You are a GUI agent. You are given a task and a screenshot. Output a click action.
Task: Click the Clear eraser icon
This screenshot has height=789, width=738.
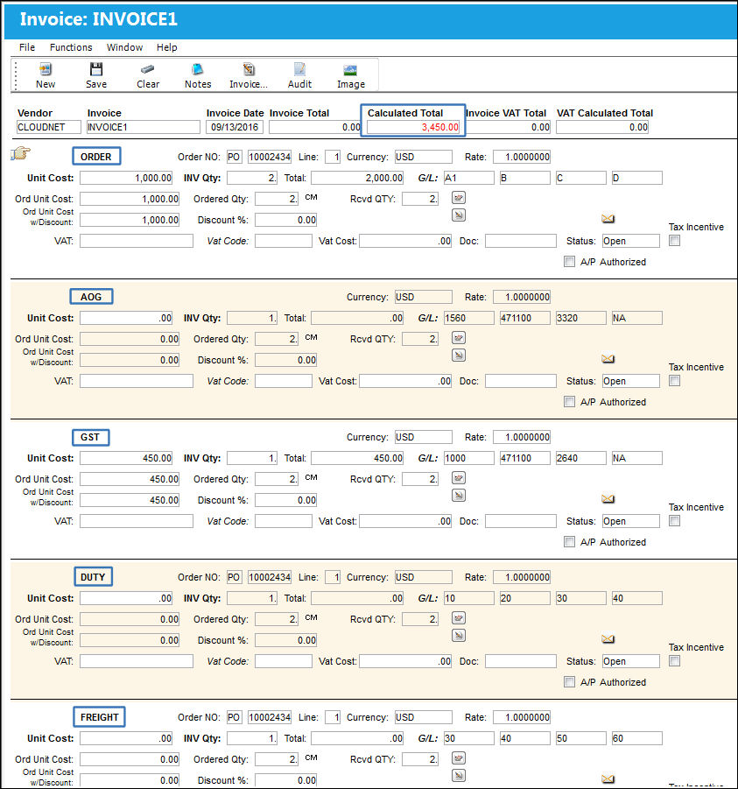tap(147, 69)
